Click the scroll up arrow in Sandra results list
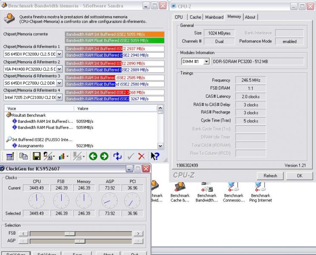This screenshot has width=316, height=255. [x=160, y=108]
